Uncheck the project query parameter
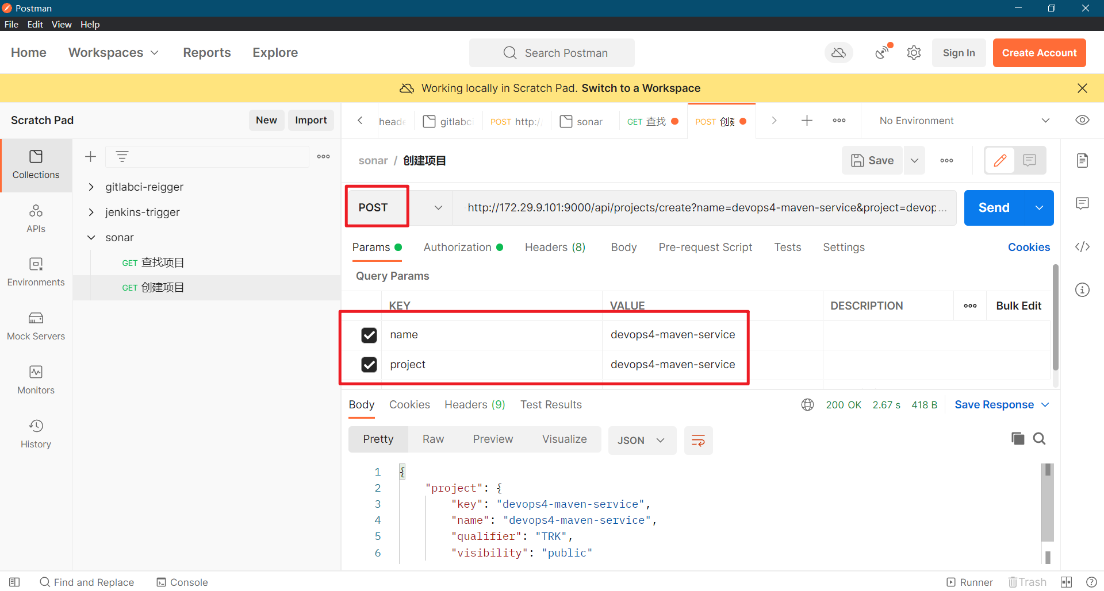Image resolution: width=1104 pixels, height=591 pixels. click(x=369, y=365)
